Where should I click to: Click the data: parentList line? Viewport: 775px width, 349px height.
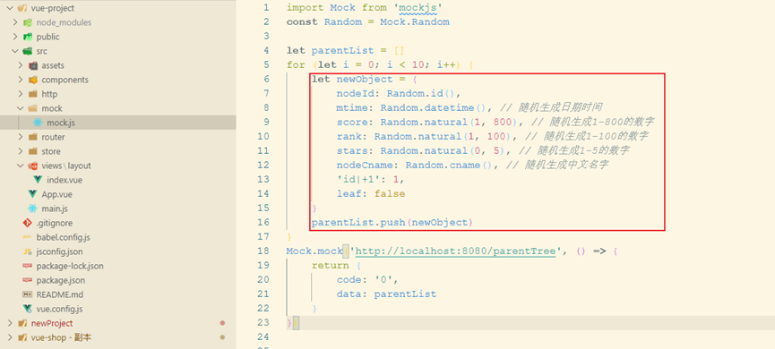[x=386, y=294]
